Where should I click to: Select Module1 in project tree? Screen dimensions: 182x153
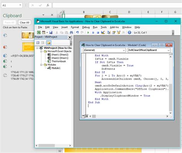pos(54,68)
